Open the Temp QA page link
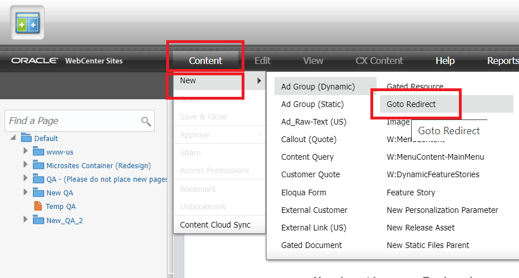The image size is (519, 278). 61,207
